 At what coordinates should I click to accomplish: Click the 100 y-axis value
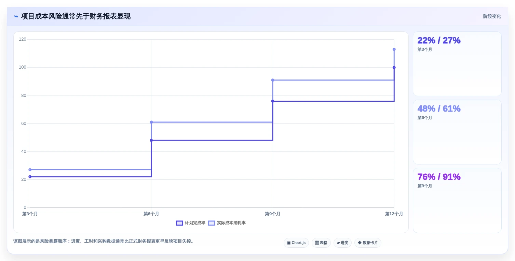pos(23,67)
